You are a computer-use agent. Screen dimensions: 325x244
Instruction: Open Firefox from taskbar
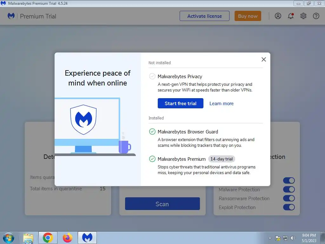click(68, 238)
